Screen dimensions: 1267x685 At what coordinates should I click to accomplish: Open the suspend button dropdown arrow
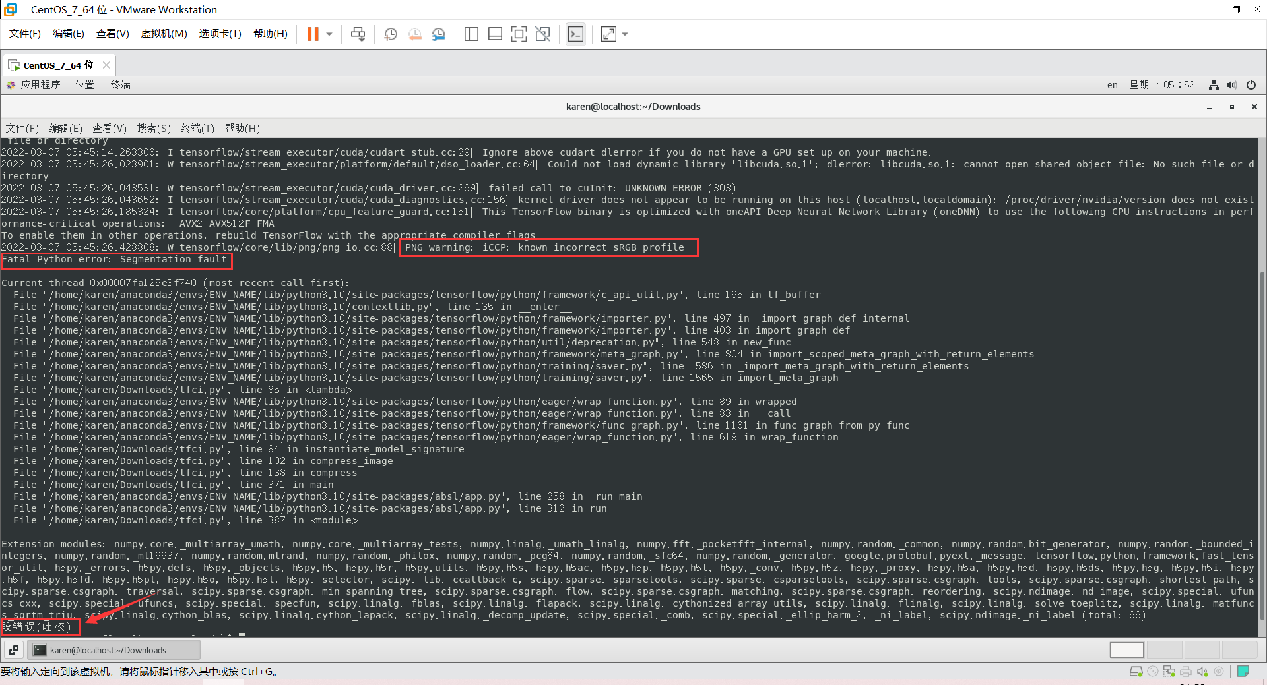(329, 34)
